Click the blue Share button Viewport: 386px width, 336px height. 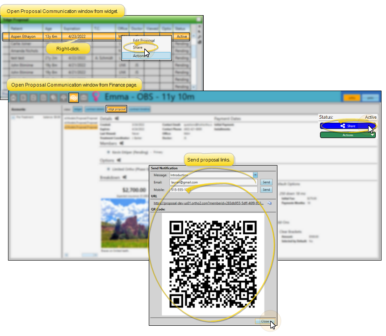coord(348,126)
